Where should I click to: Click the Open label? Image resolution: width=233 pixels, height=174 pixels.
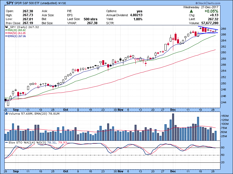[10, 11]
